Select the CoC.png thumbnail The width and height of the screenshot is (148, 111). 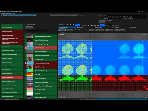(x=30, y=75)
